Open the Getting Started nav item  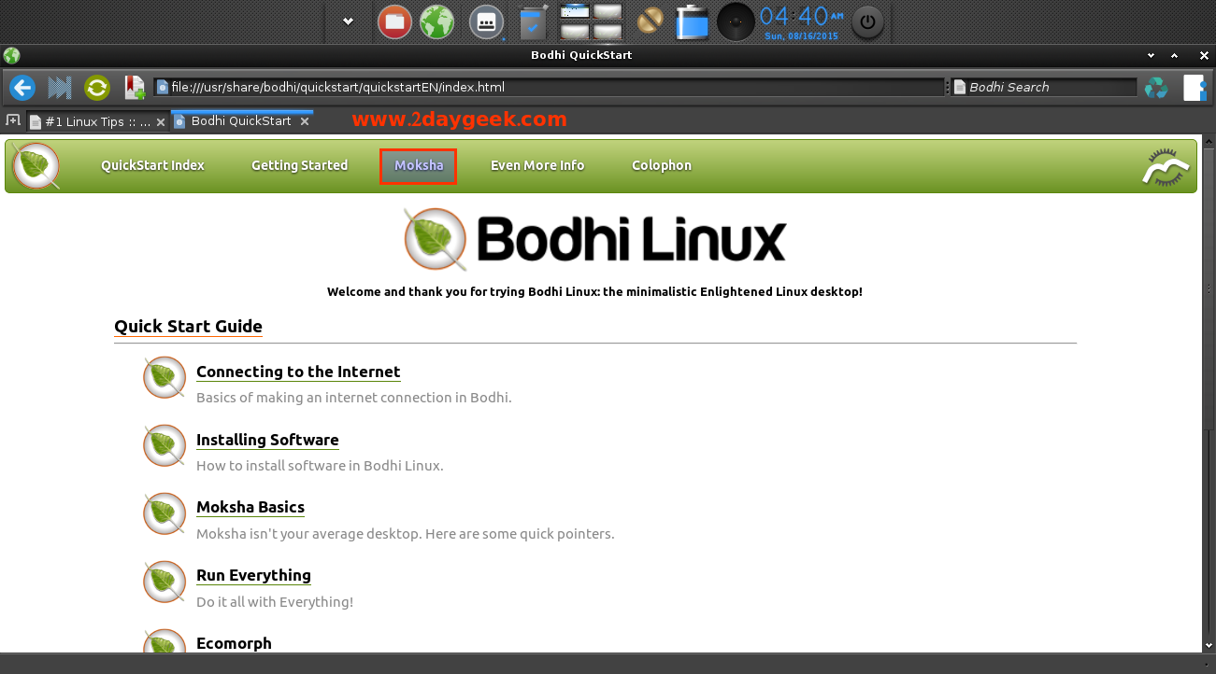tap(299, 165)
